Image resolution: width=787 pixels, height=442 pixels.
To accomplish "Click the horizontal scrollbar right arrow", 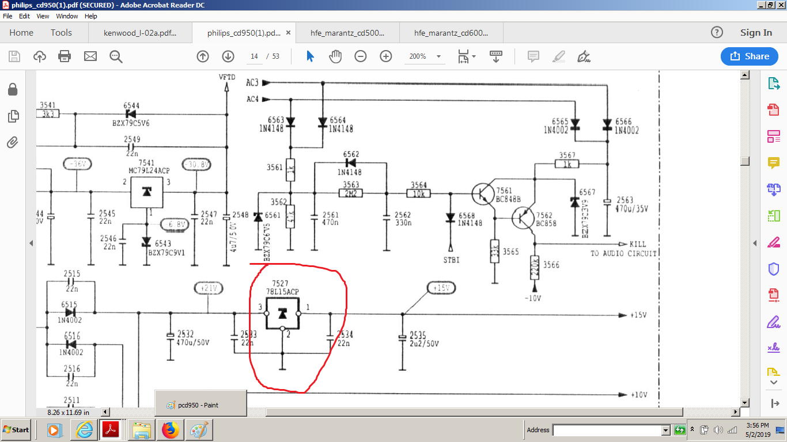I will (x=735, y=412).
